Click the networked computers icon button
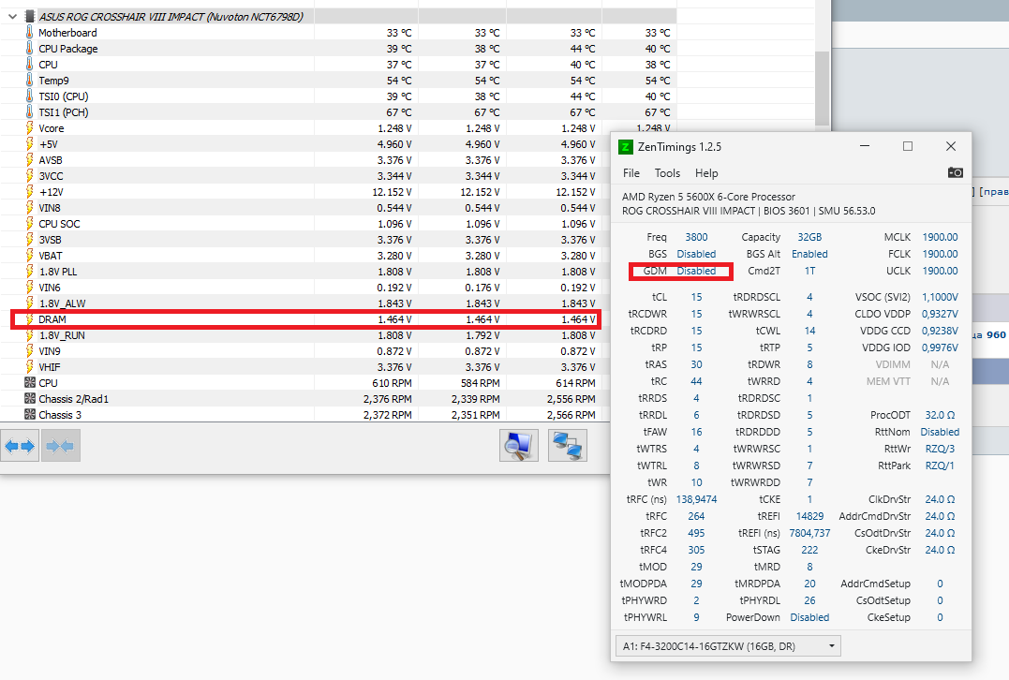Image resolution: width=1009 pixels, height=680 pixels. click(568, 446)
